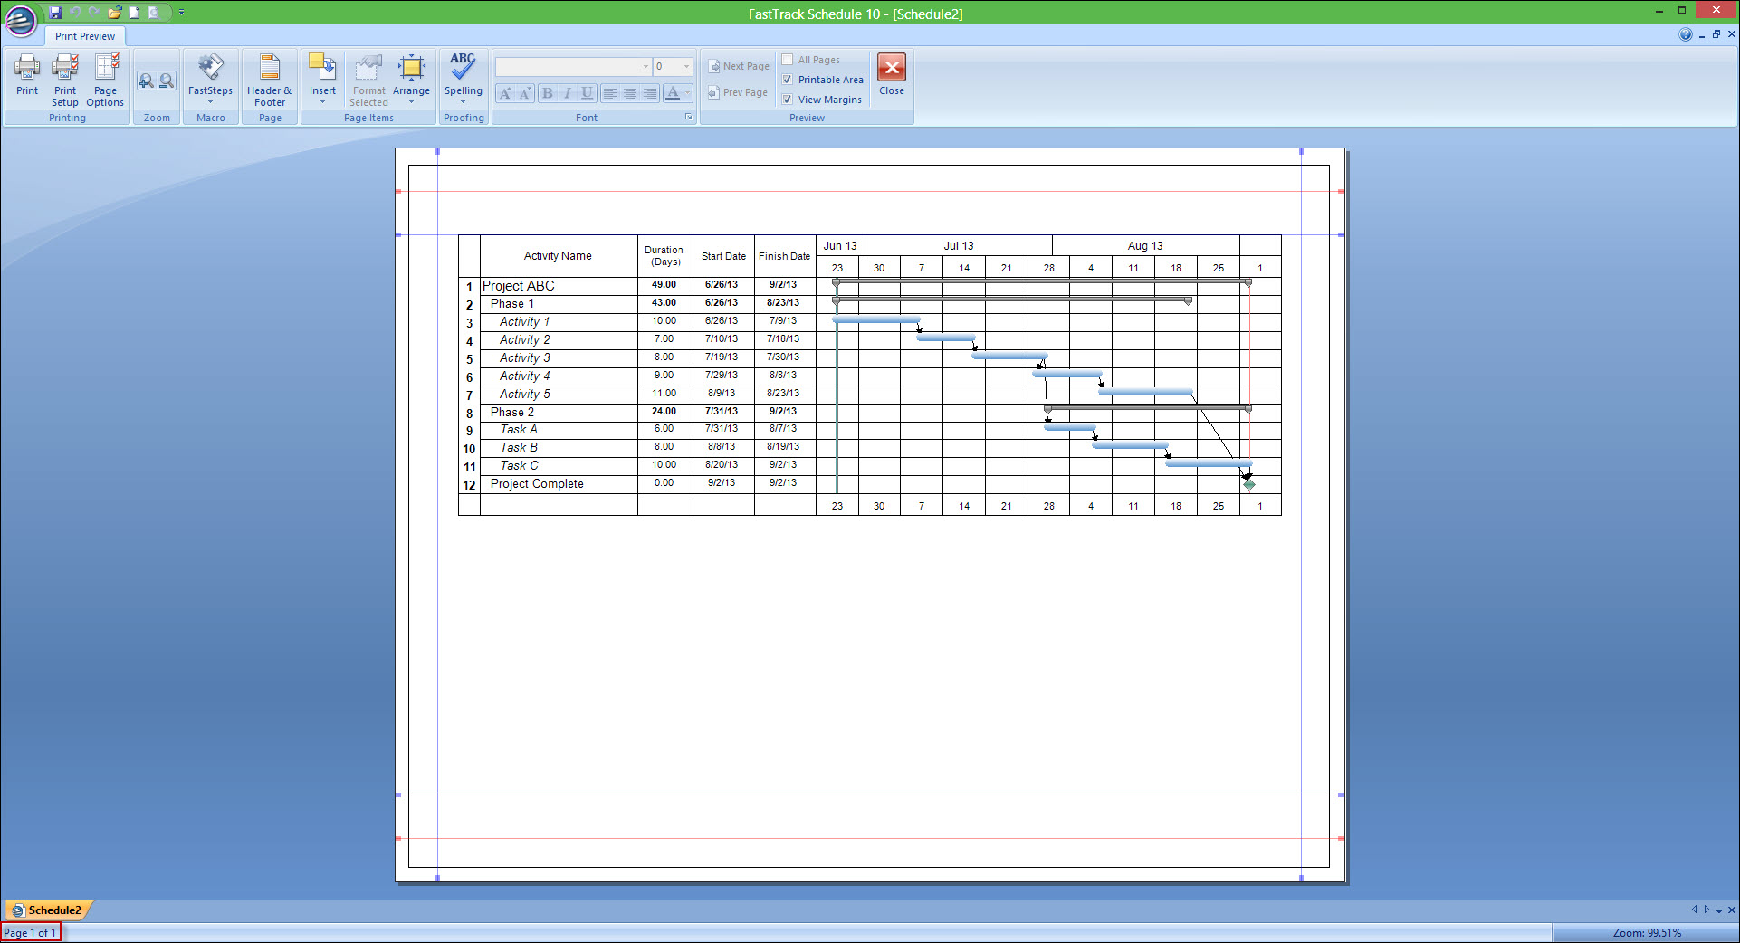
Task: Click the Project Complete milestone diamond
Action: (x=1249, y=484)
